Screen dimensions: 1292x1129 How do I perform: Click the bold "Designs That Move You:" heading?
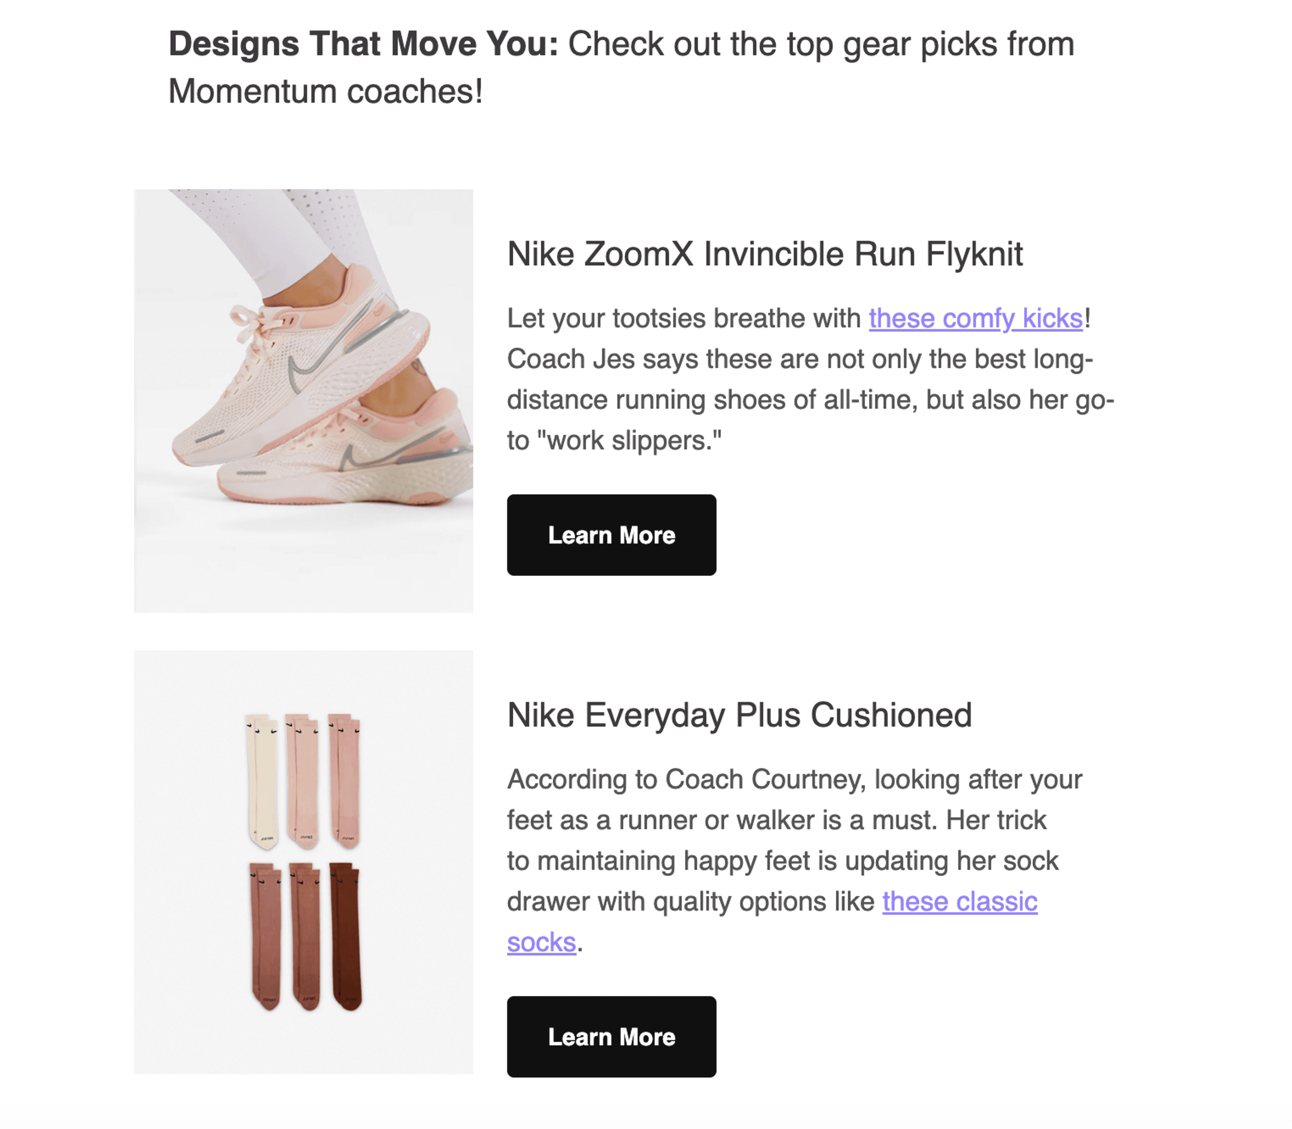pyautogui.click(x=363, y=44)
